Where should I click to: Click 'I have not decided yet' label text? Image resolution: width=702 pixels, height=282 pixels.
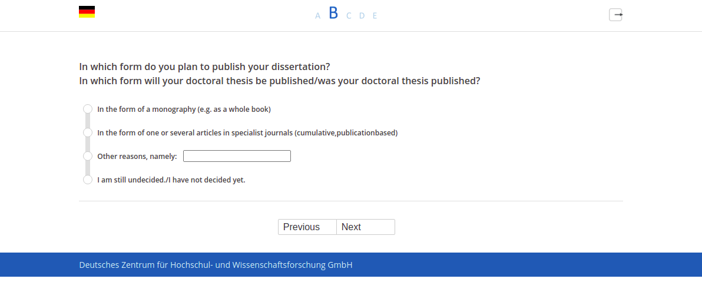(171, 180)
